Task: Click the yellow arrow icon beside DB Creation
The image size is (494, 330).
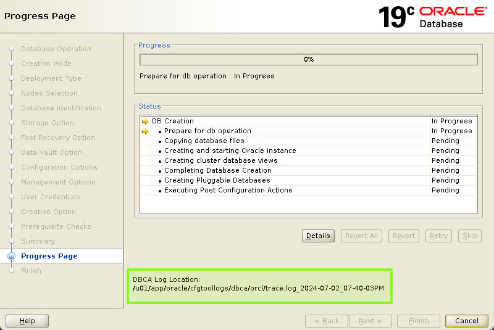Action: coord(145,122)
